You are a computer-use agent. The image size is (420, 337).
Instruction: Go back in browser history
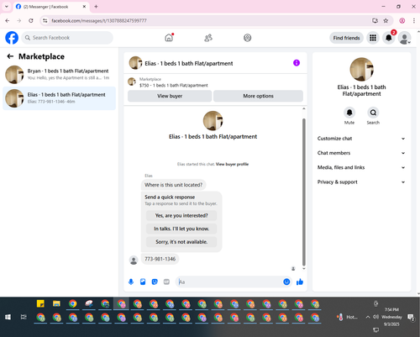coord(8,21)
